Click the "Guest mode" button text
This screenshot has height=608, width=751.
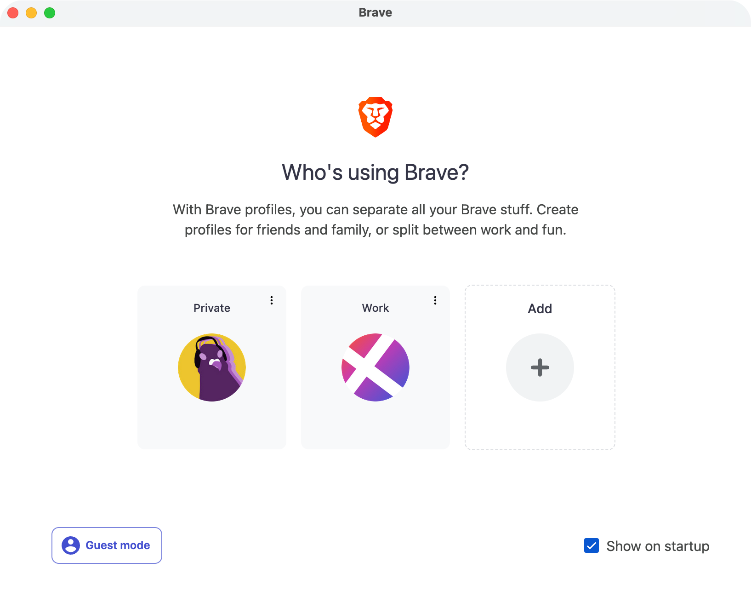click(118, 545)
